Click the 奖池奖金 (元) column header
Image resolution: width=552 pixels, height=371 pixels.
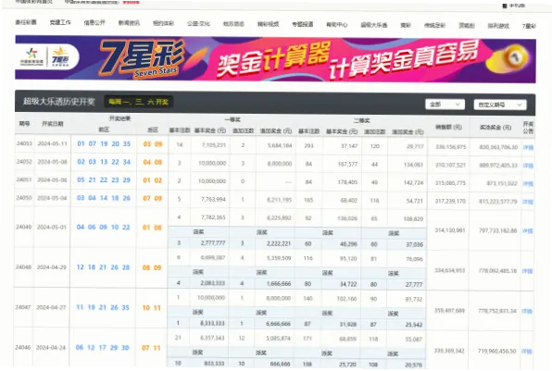pos(496,128)
